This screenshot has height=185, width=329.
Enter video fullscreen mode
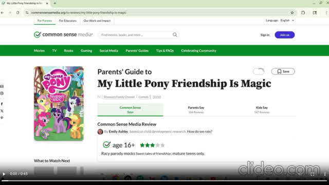312,174
